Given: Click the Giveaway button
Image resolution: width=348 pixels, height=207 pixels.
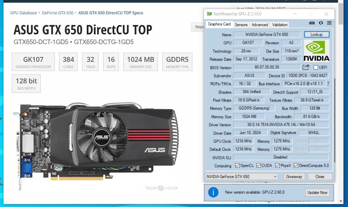Looking at the screenshot, I should 294,177.
